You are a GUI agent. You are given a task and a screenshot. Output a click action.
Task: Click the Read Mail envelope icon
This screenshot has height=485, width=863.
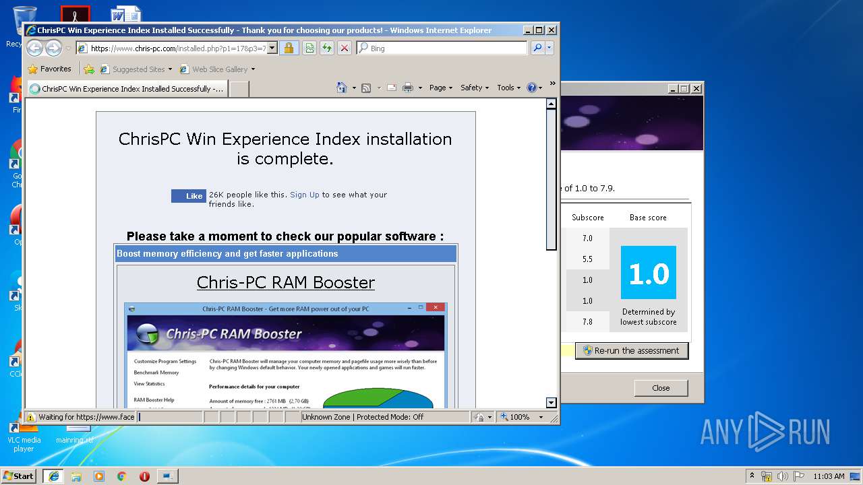(391, 88)
